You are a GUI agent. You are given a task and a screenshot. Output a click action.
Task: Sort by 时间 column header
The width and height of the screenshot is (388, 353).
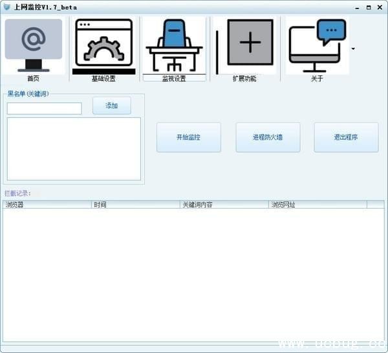point(136,205)
